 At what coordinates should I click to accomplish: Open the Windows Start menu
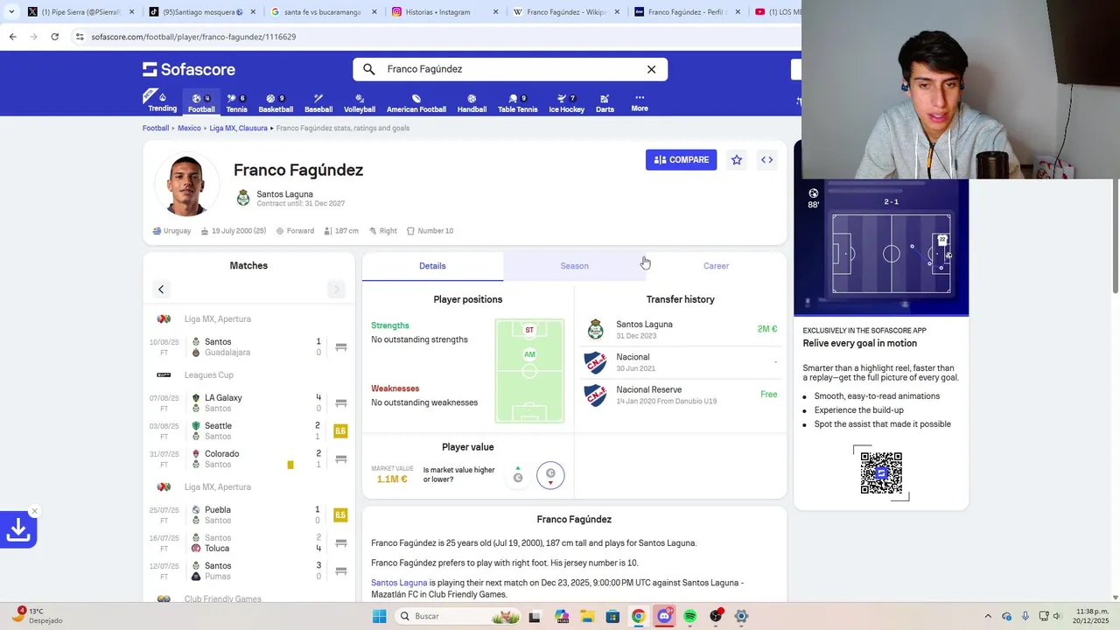[379, 616]
